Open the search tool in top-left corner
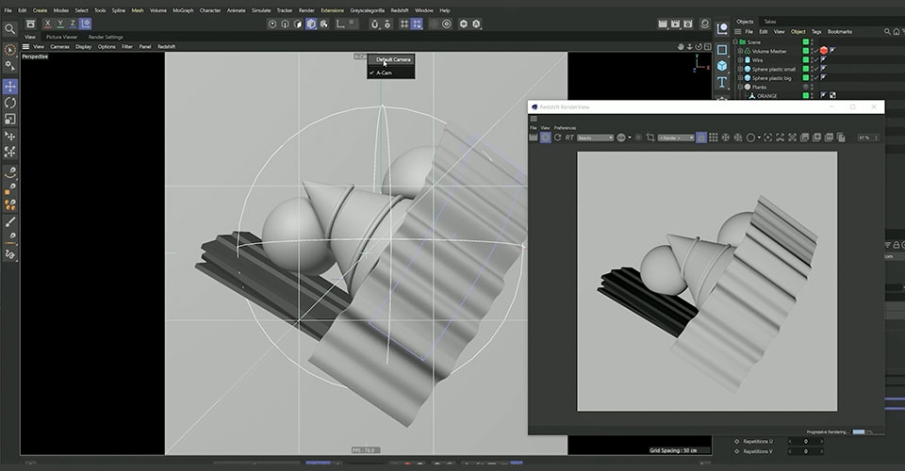905x471 pixels. click(x=9, y=29)
